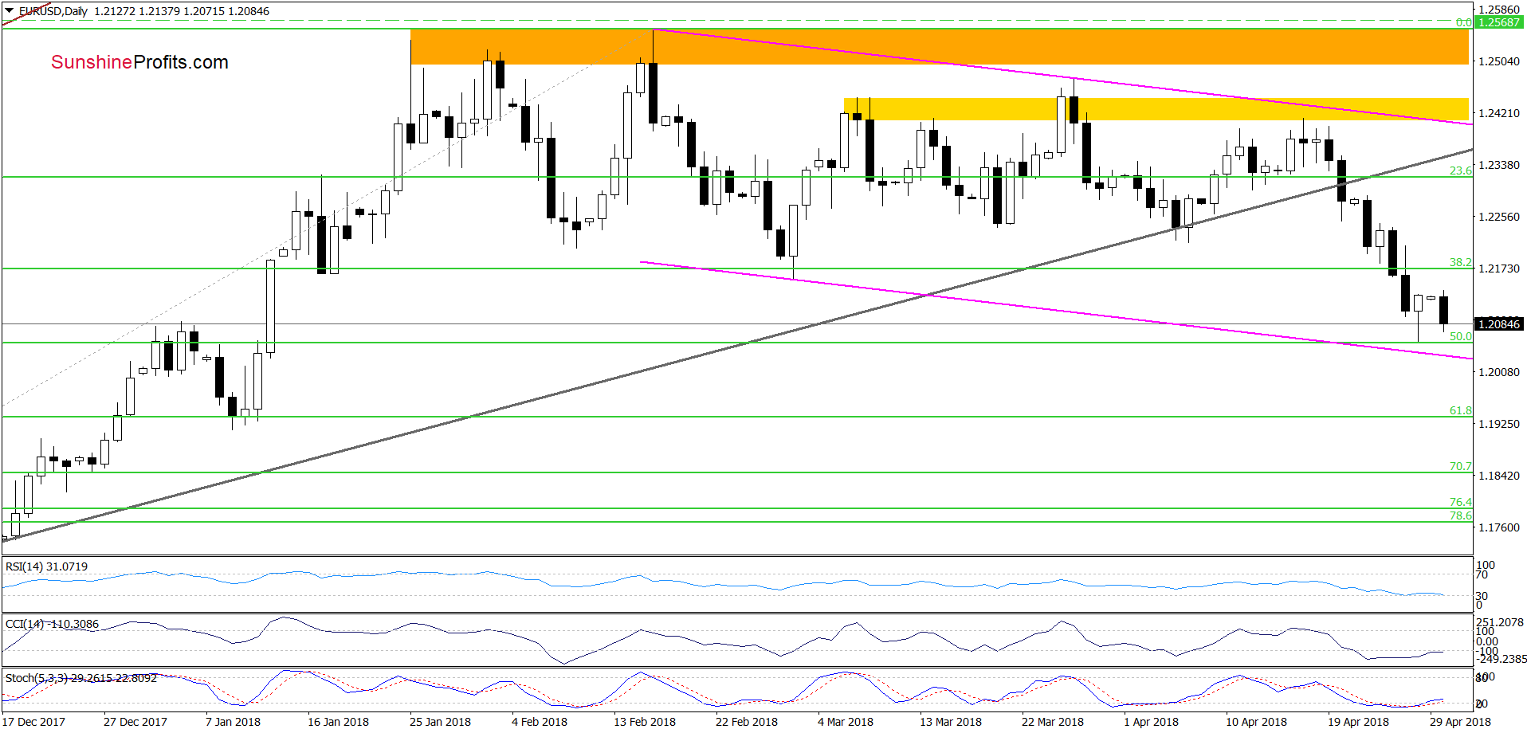Select the 23.6 Fibonacci level label
Viewport: 1527px width, 733px height.
coord(1460,171)
